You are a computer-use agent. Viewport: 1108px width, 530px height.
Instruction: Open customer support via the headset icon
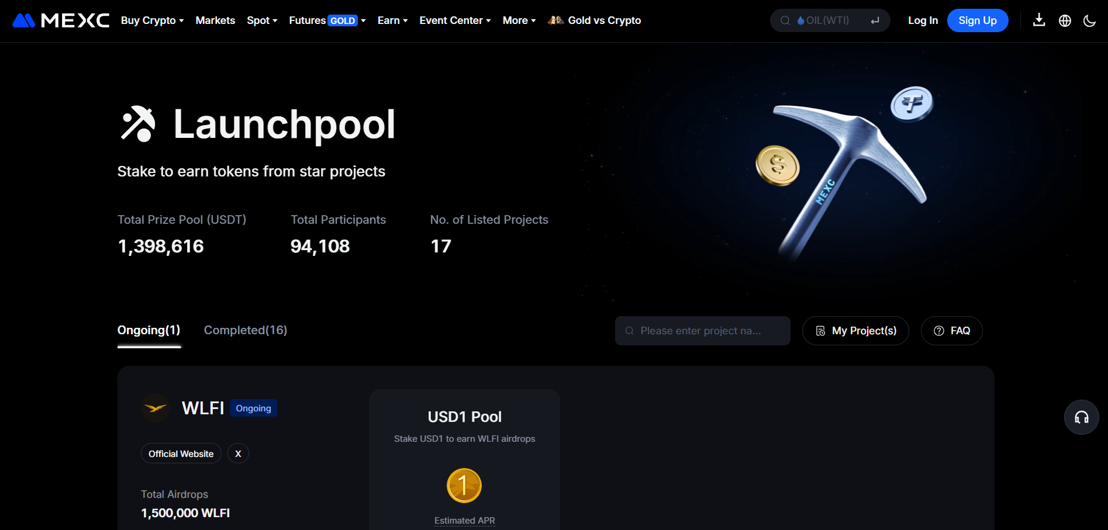pos(1081,417)
